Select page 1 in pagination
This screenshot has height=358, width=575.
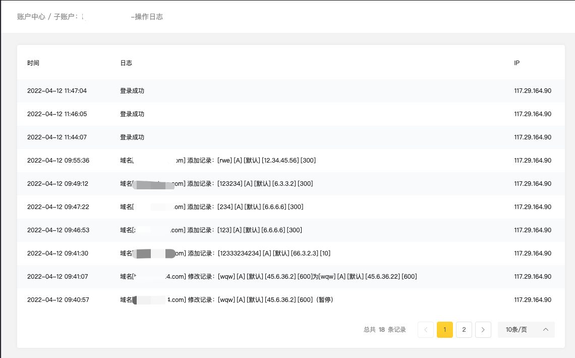[444, 330]
